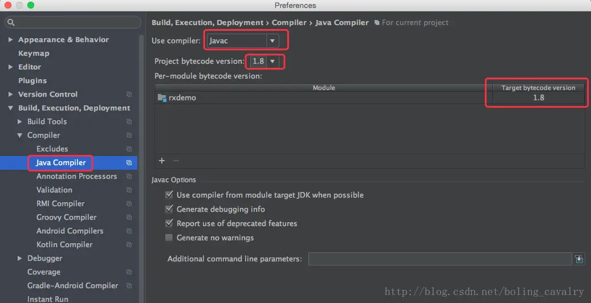Viewport: 591px width, 303px height.
Task: Select Excludes under Compiler
Action: [x=52, y=149]
